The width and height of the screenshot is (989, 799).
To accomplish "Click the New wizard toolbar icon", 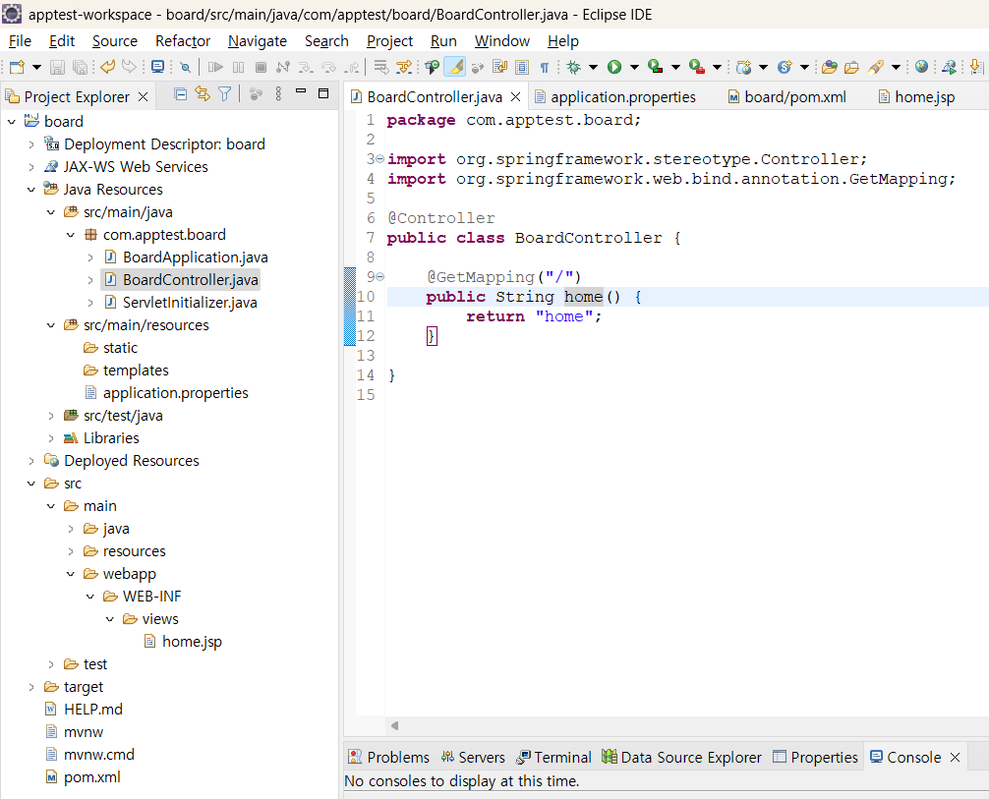I will point(18,67).
